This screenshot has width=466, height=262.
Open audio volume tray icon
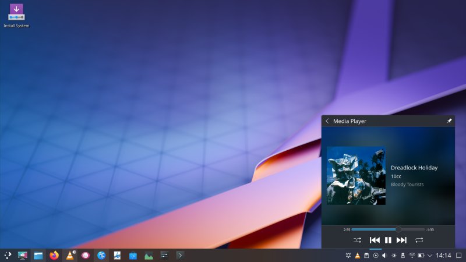pyautogui.click(x=384, y=255)
